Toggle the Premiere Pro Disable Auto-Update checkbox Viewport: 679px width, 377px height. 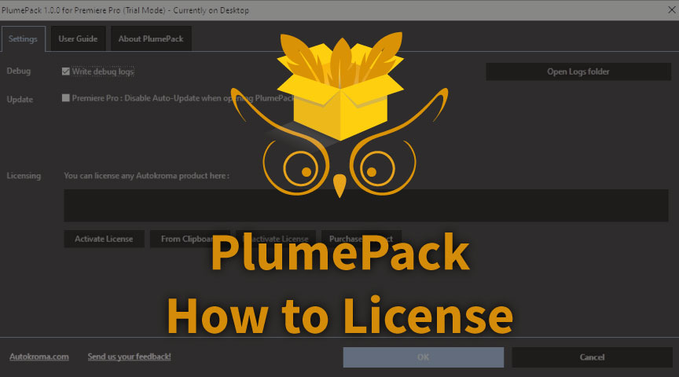[x=66, y=98]
